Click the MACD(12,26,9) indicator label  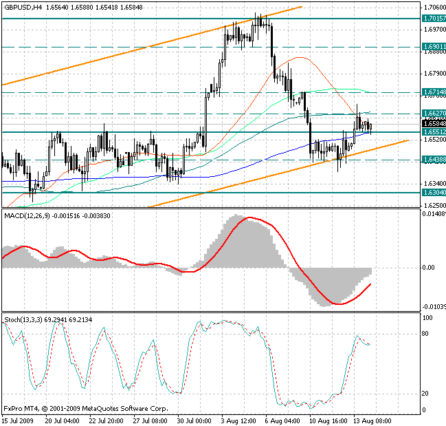tap(27, 215)
